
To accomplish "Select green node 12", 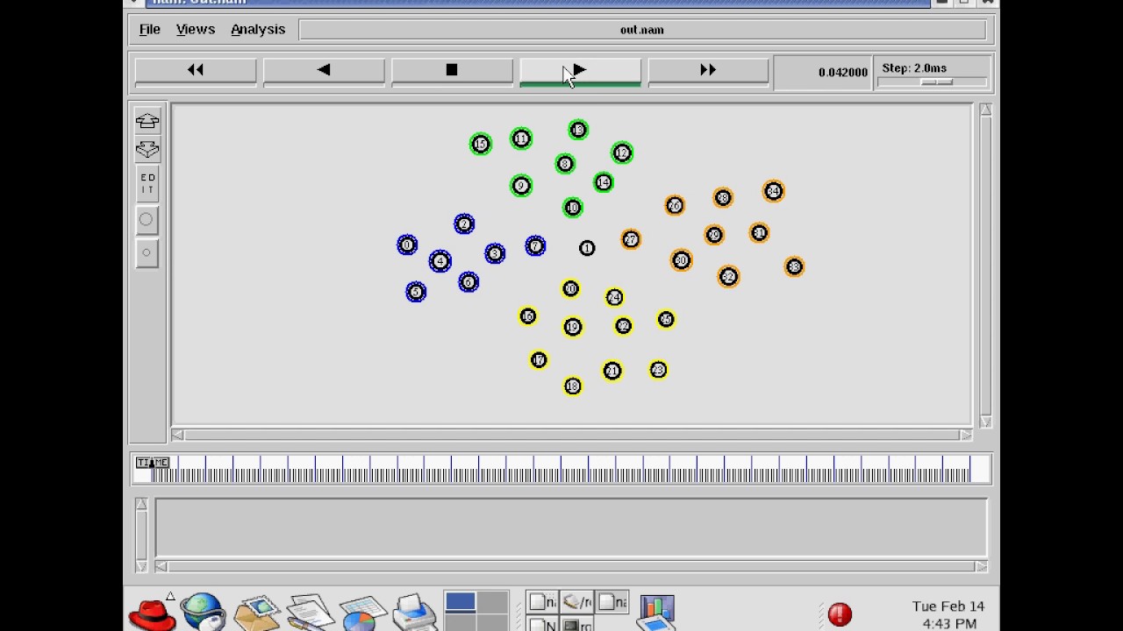I will [622, 153].
